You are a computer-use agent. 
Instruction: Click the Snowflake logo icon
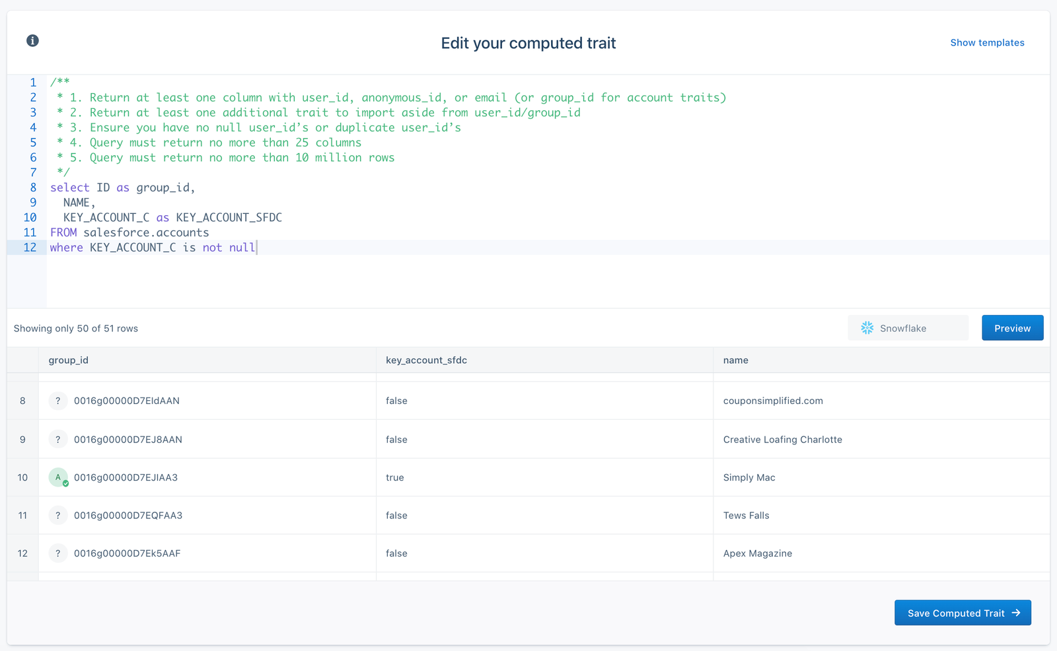point(867,328)
